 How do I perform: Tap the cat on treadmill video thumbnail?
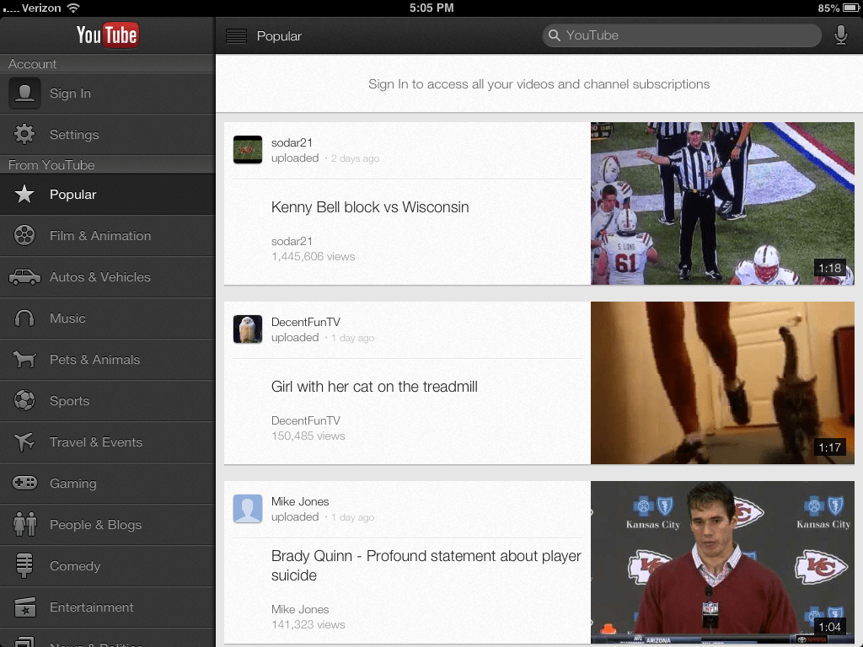[x=722, y=382]
